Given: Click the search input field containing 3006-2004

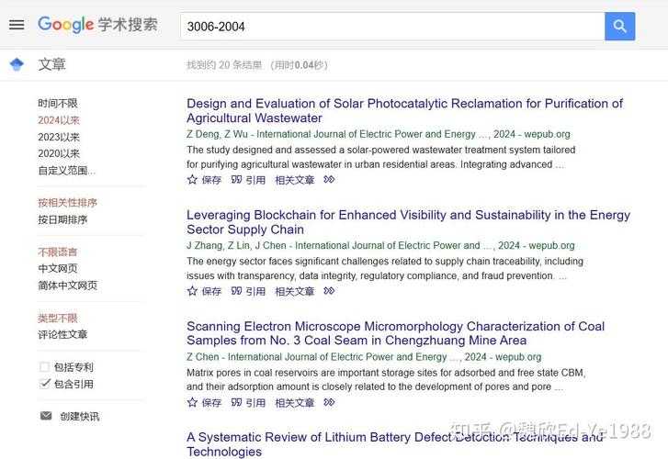Looking at the screenshot, I should tap(391, 26).
